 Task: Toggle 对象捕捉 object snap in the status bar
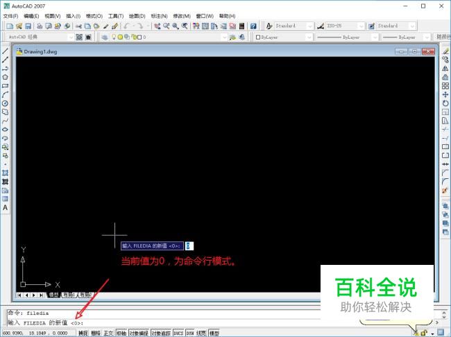pos(139,333)
